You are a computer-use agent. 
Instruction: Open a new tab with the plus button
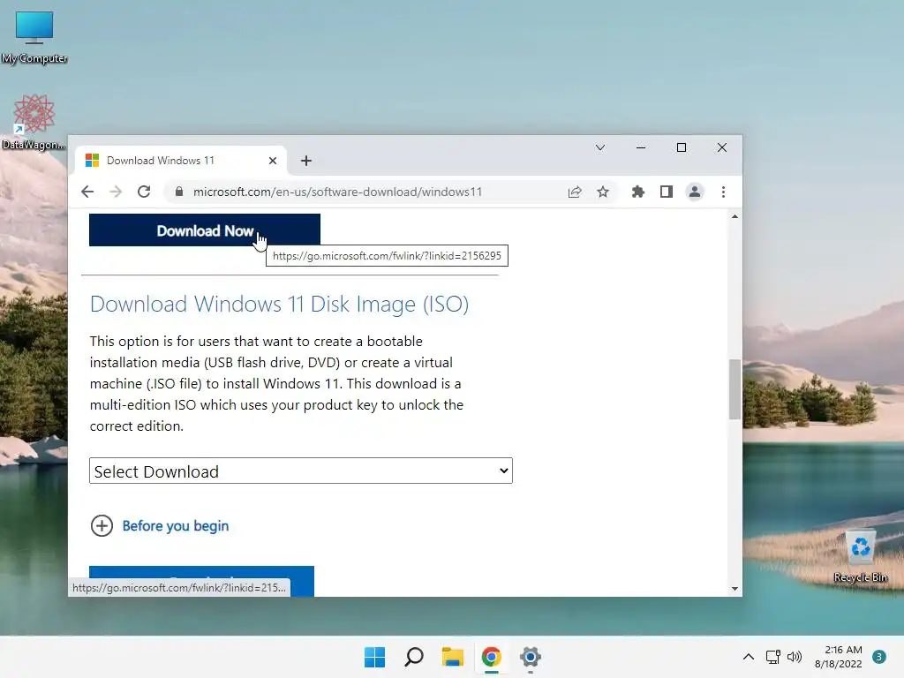pos(306,161)
